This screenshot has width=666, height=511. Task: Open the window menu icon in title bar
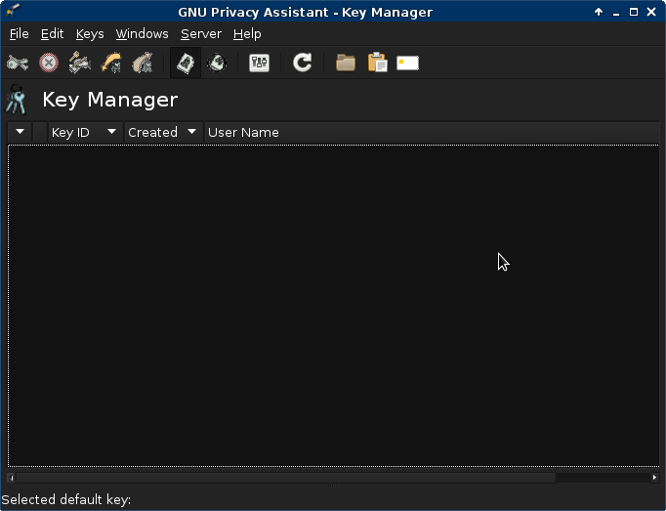(x=13, y=11)
